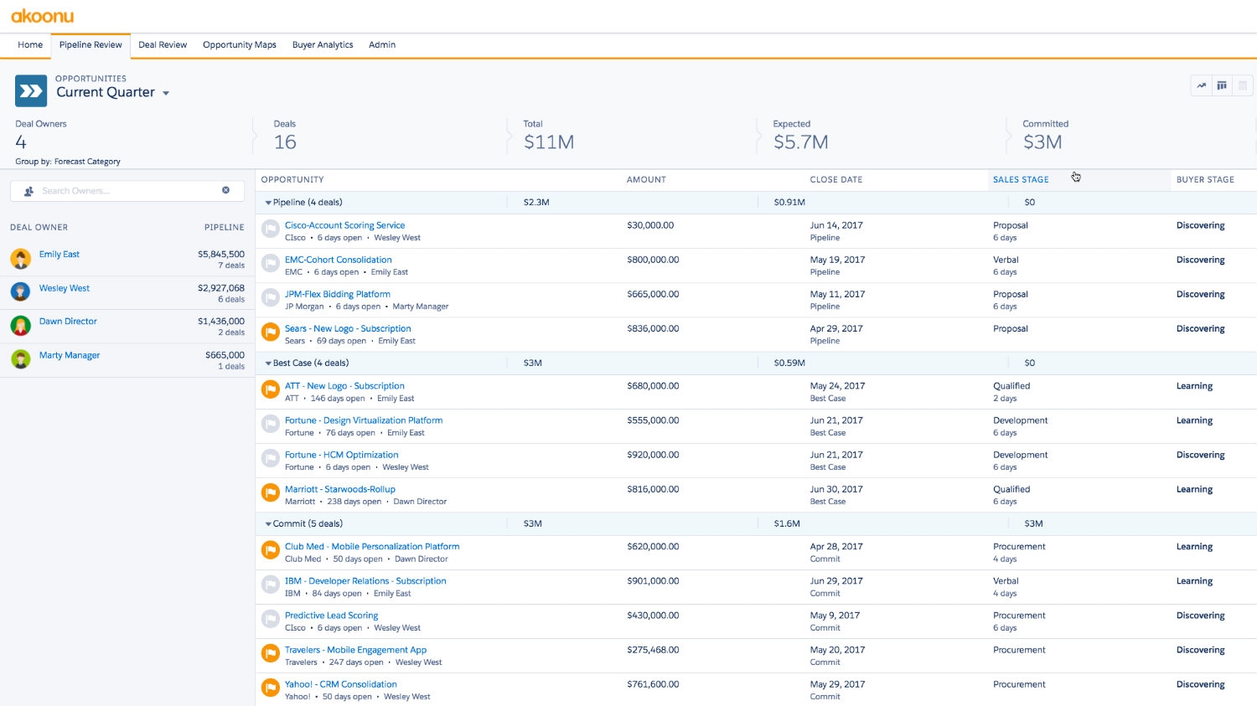Toggle the flag on Cisco-Account Scoring Service
The width and height of the screenshot is (1257, 706).
270,229
